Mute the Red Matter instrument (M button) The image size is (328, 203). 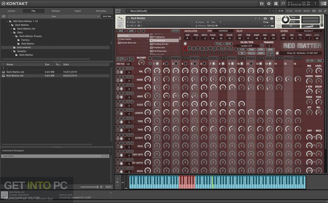[278, 25]
